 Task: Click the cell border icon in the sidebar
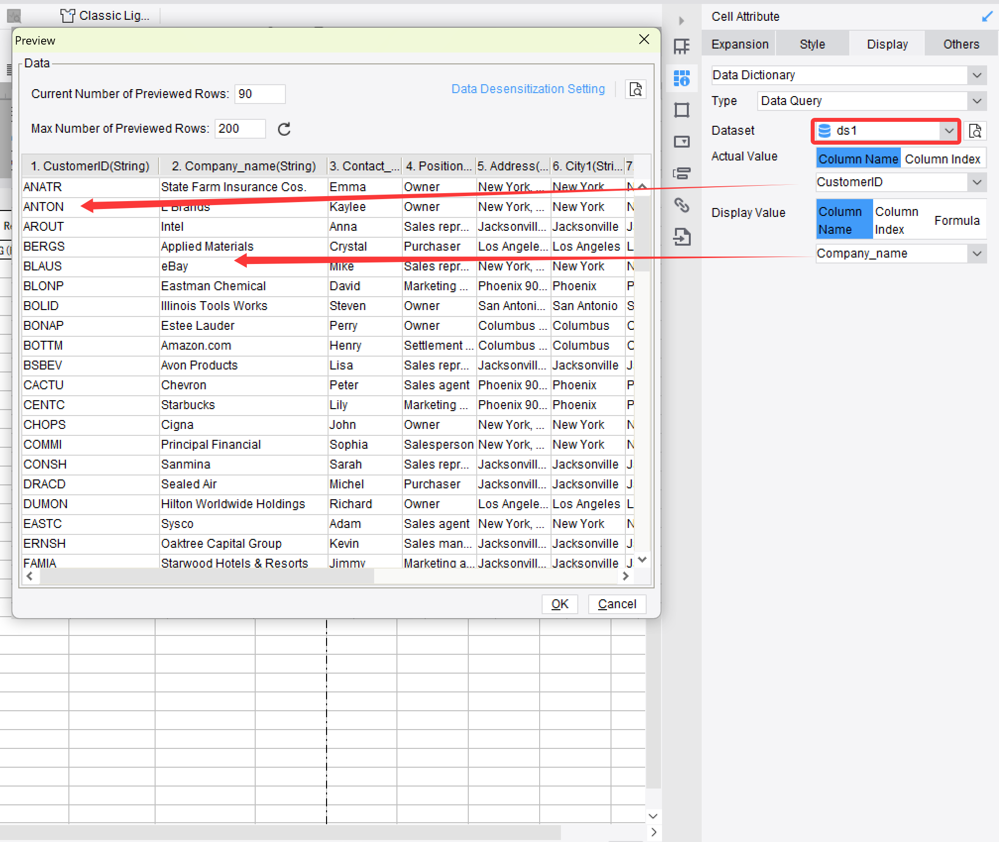(x=682, y=109)
